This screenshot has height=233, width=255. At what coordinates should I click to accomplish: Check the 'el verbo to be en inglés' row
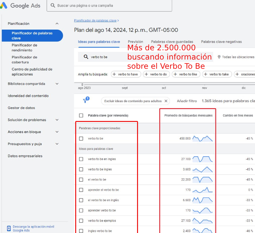click(x=81, y=200)
